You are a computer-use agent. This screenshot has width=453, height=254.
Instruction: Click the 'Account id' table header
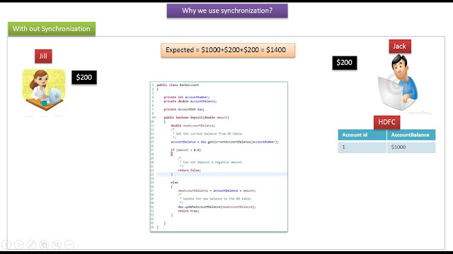[x=362, y=135]
